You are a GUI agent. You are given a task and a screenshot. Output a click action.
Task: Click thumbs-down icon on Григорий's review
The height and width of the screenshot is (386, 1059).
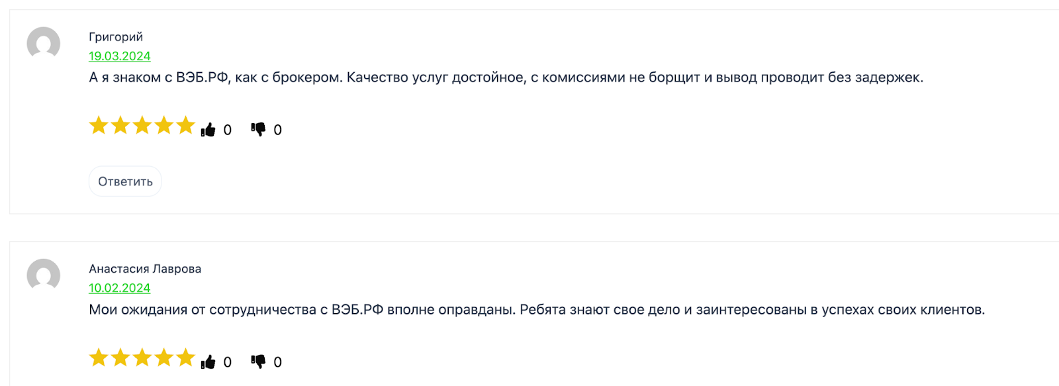tap(258, 129)
